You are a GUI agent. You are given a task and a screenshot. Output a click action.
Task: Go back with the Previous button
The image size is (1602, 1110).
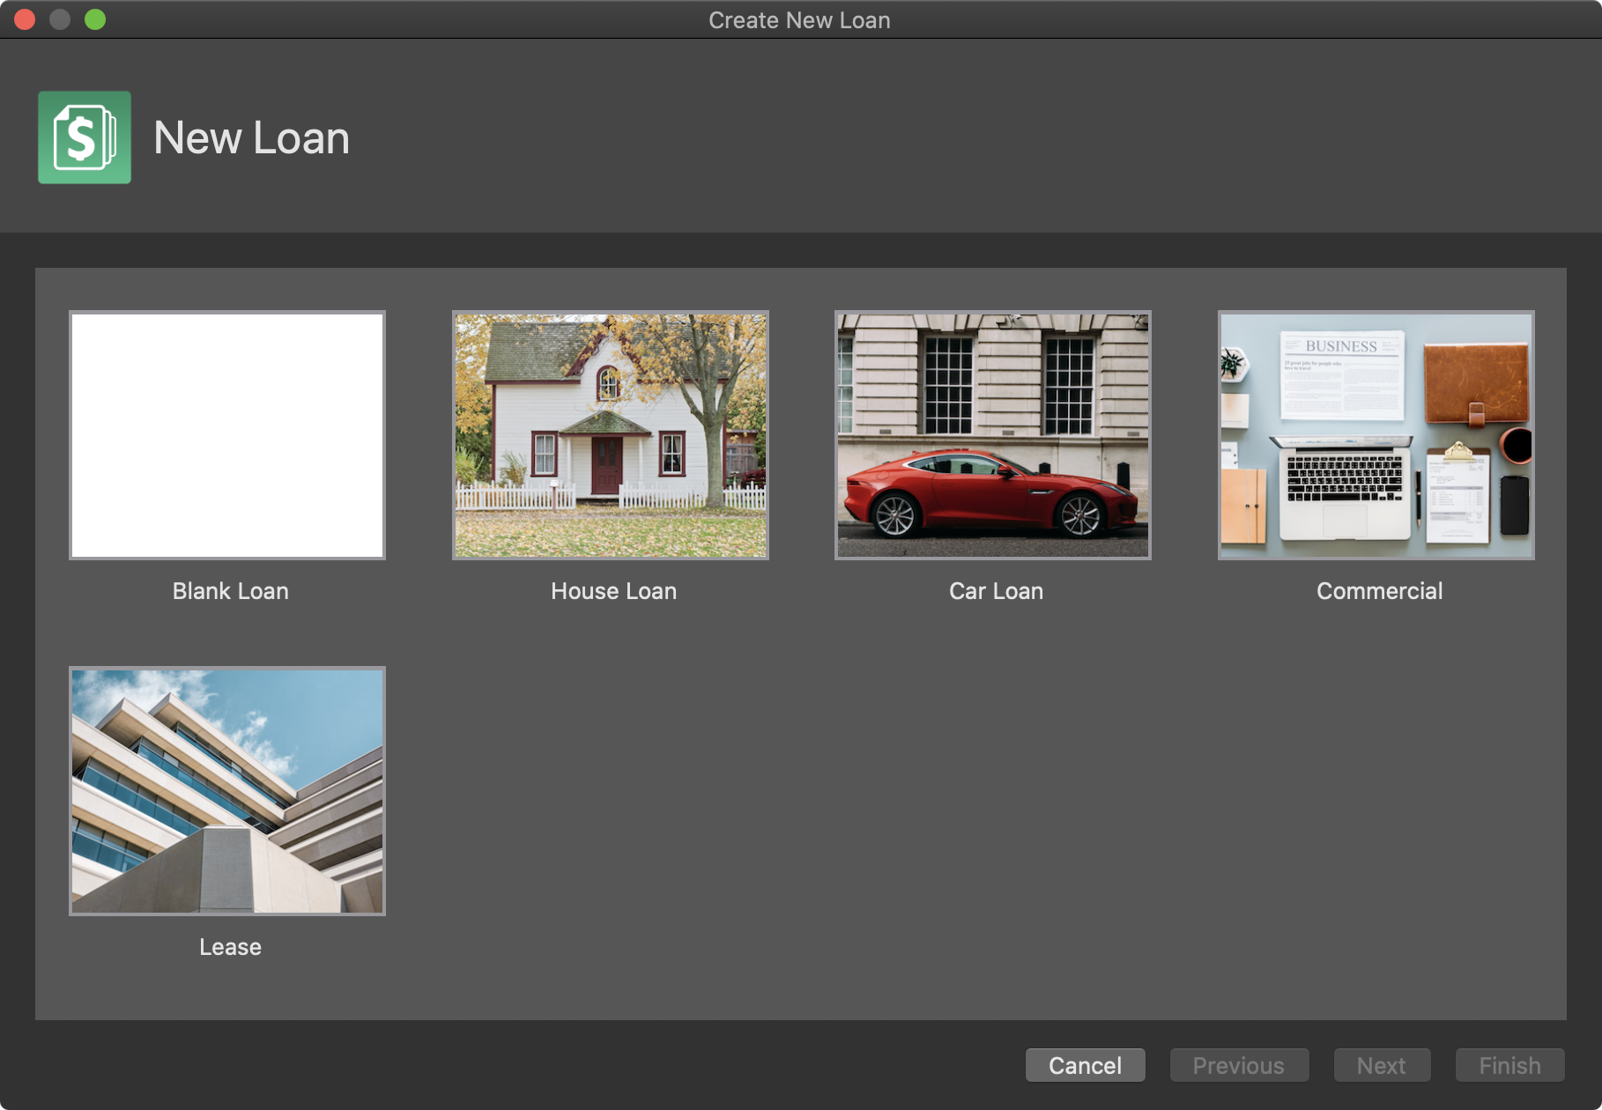1238,1066
